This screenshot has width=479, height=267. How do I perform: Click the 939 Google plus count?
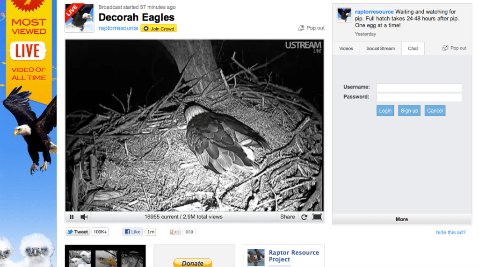pyautogui.click(x=189, y=232)
